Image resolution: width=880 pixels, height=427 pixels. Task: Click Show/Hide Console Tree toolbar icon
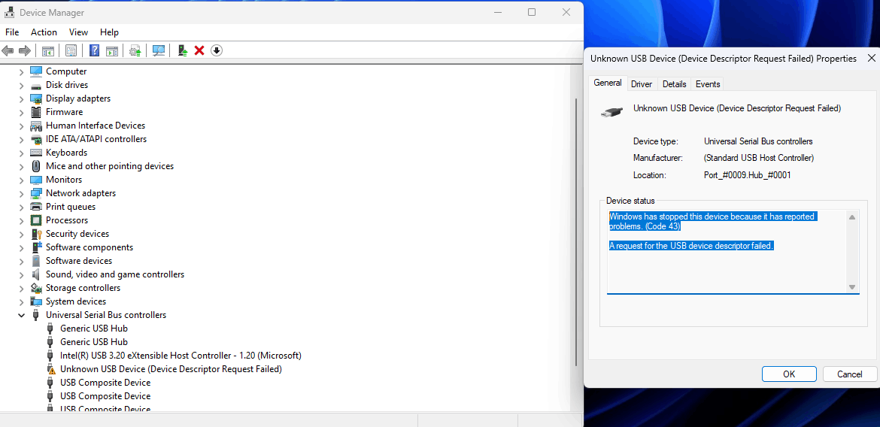pos(48,50)
